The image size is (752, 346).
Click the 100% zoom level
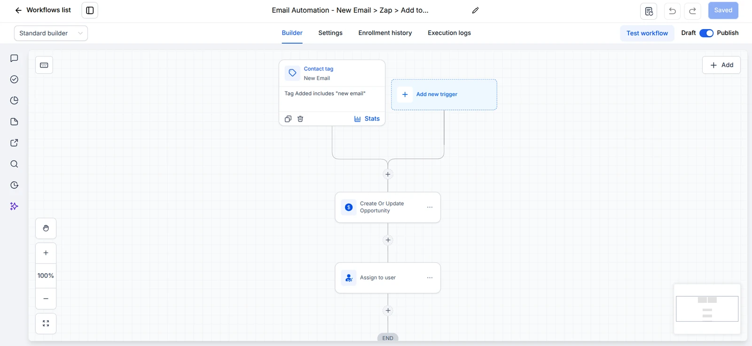[x=46, y=276]
